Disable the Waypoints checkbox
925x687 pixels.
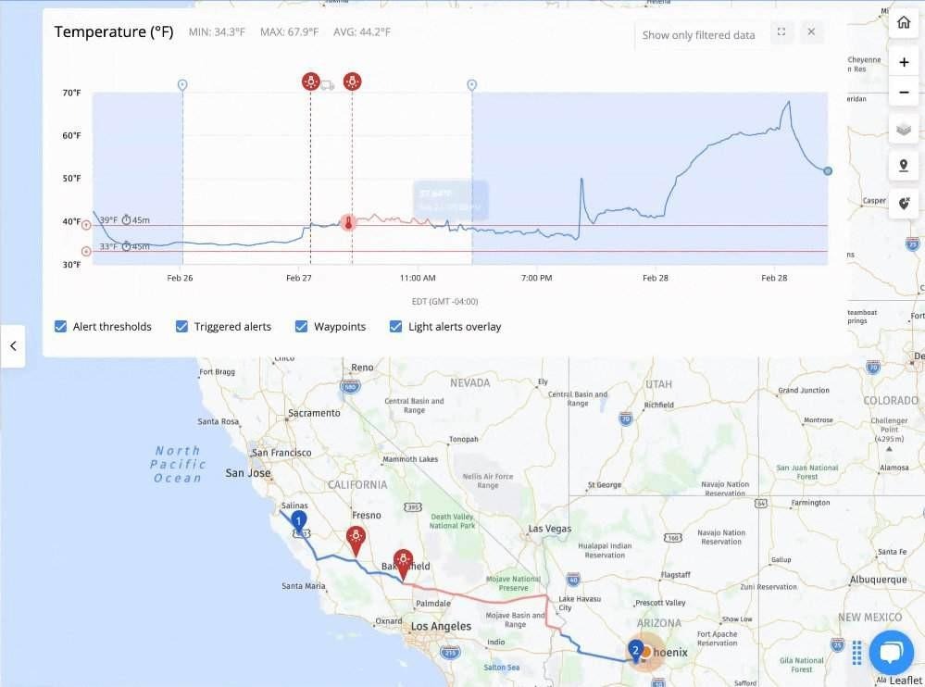301,327
